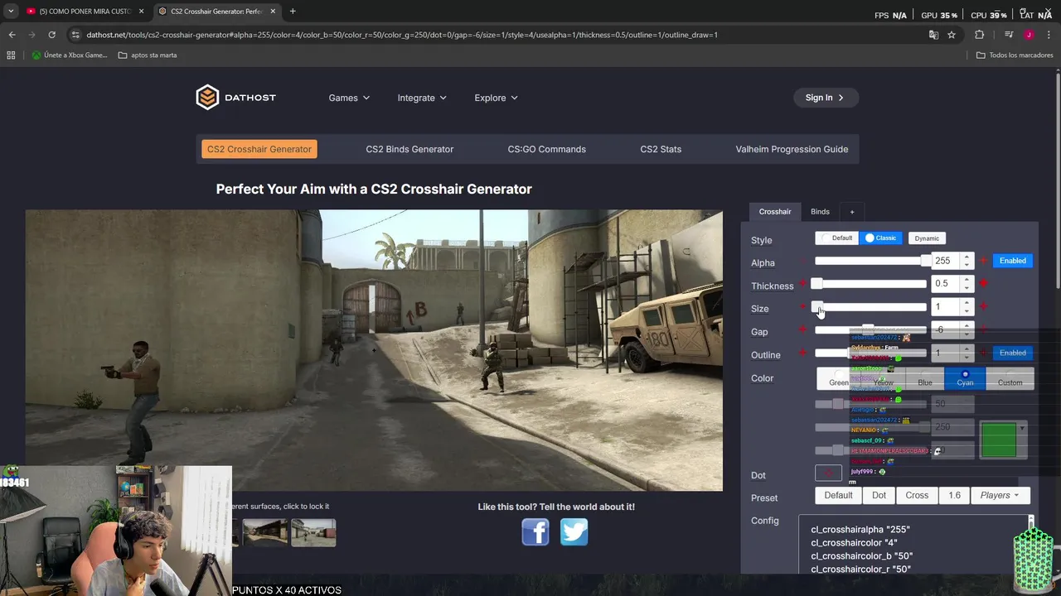
Task: Click the browser back arrow
Action: click(x=12, y=35)
